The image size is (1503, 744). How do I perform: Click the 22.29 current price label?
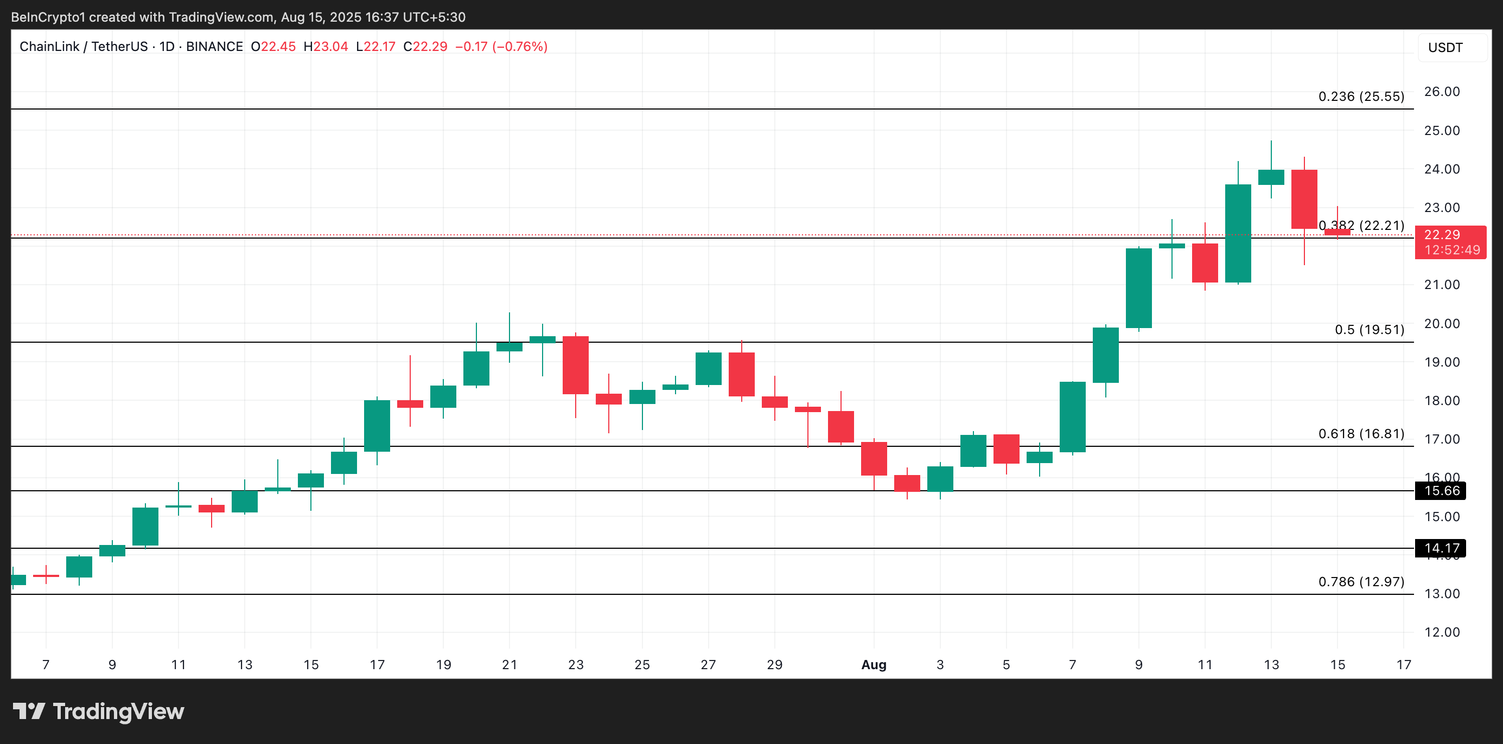(x=1442, y=234)
